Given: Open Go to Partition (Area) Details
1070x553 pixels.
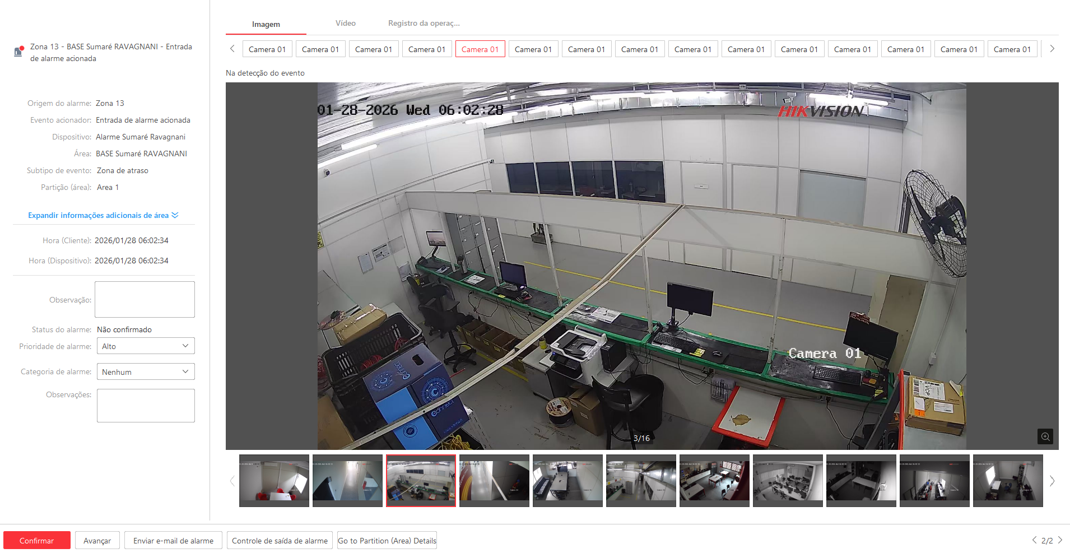Looking at the screenshot, I should pos(387,541).
